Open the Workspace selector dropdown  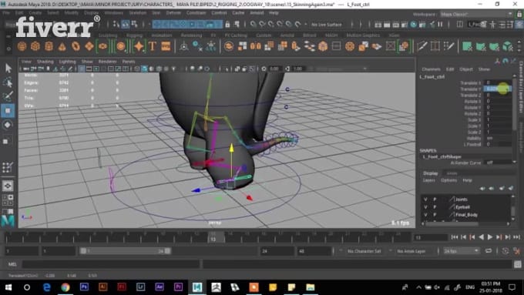pos(476,14)
